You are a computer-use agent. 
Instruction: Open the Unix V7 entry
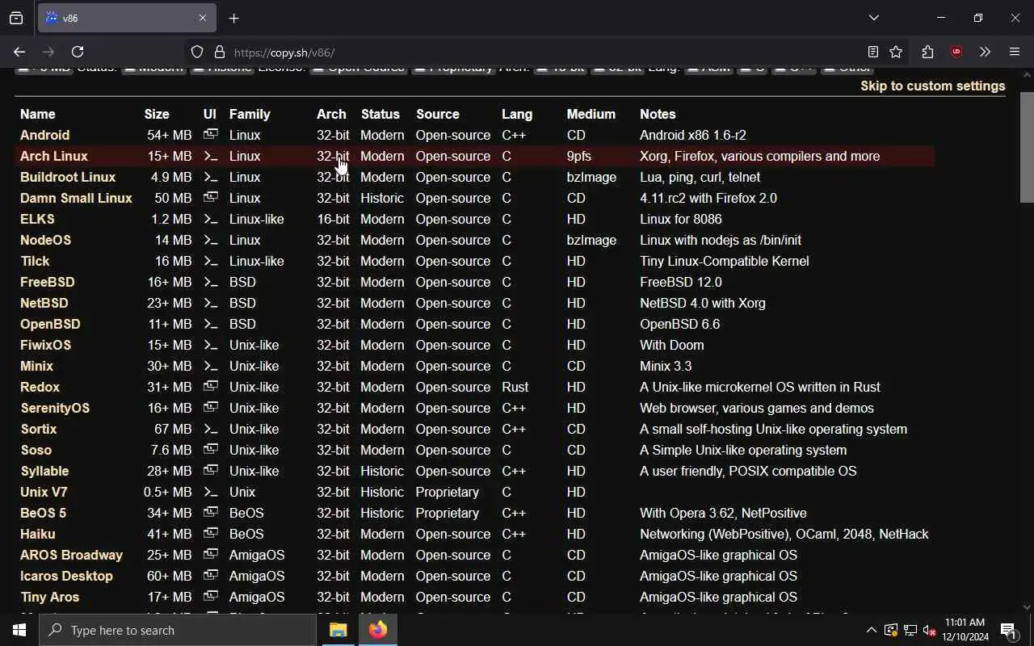(x=44, y=492)
